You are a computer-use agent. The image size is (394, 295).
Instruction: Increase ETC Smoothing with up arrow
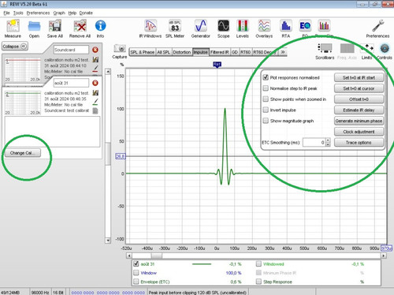click(328, 140)
